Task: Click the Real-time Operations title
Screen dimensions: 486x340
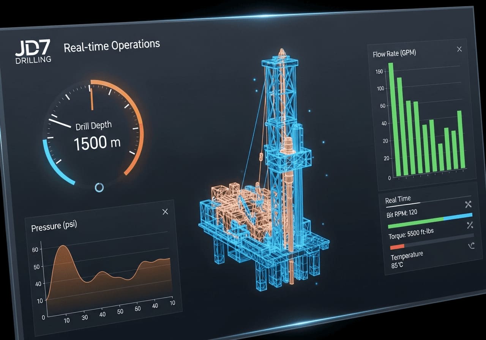Action: click(x=112, y=46)
